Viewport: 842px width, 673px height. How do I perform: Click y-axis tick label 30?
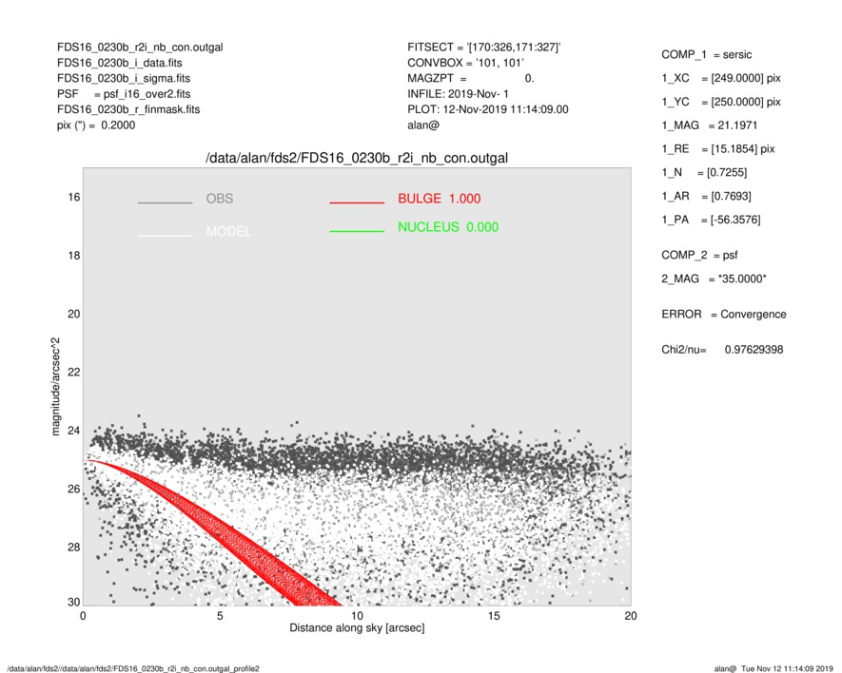(73, 602)
